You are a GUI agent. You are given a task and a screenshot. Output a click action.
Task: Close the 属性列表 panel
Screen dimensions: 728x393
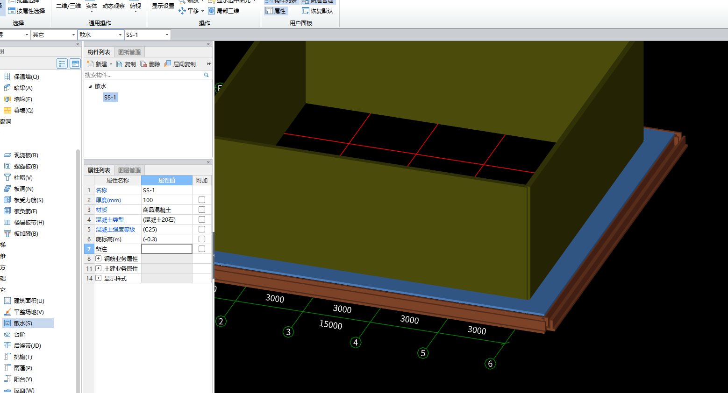(x=208, y=162)
